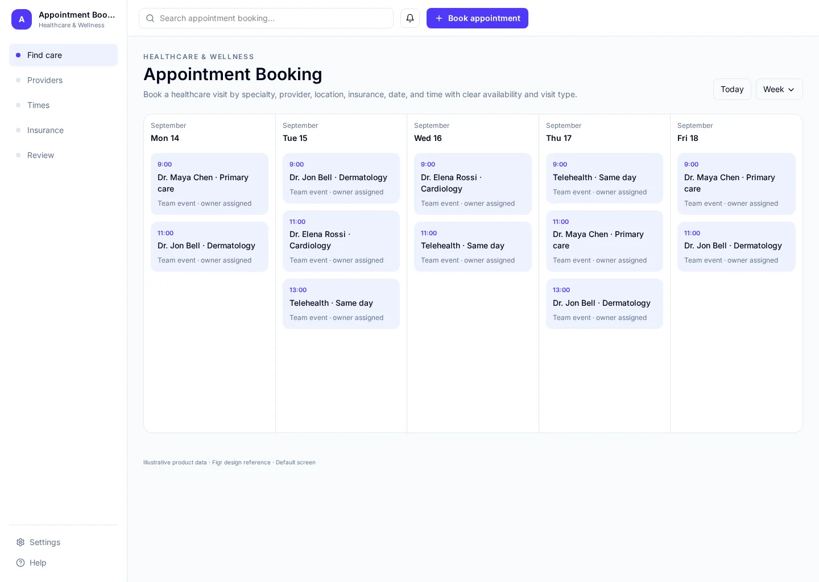The width and height of the screenshot is (819, 582).
Task: Click the Appointment Booking page heading
Action: [233, 74]
